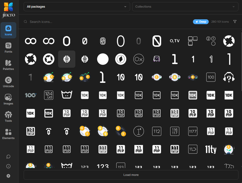Click the Load more button
Image resolution: width=242 pixels, height=183 pixels.
131,175
